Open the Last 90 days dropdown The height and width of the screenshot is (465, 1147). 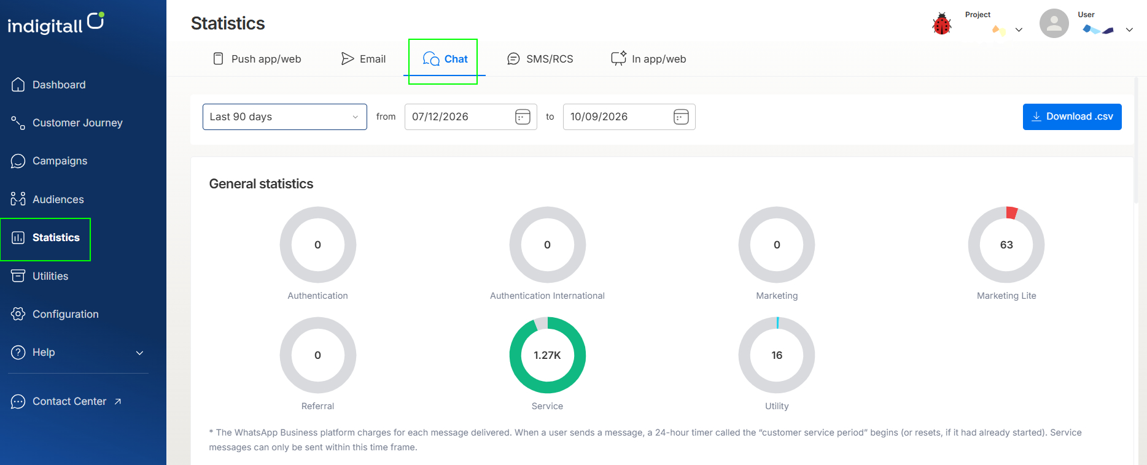[x=285, y=117]
